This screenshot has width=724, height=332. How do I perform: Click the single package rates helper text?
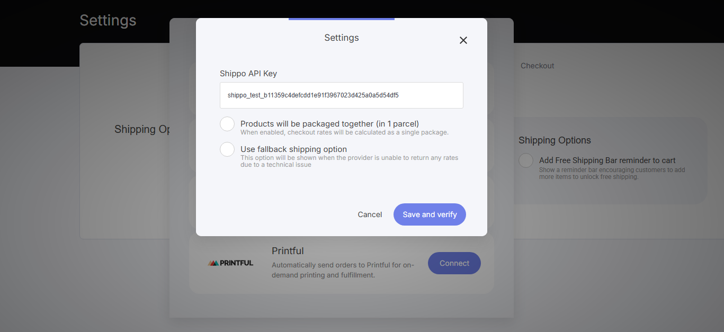coord(344,132)
